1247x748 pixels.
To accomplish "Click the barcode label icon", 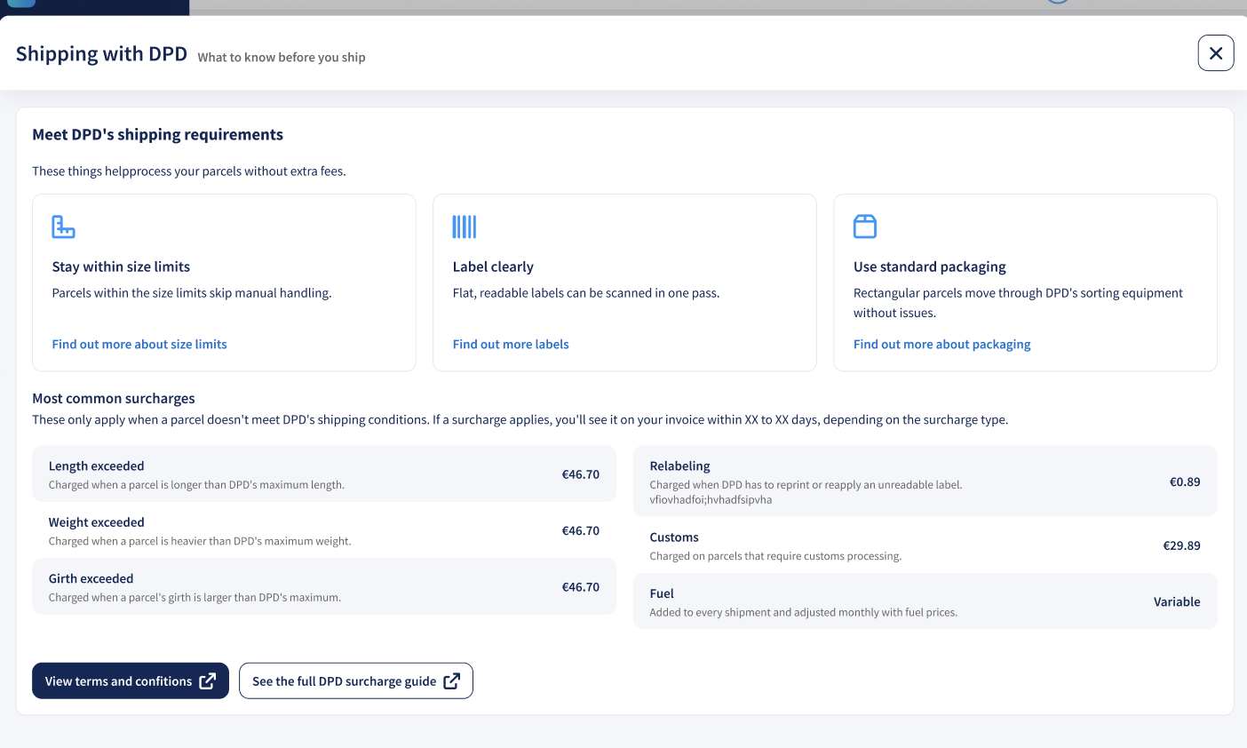I will point(465,227).
